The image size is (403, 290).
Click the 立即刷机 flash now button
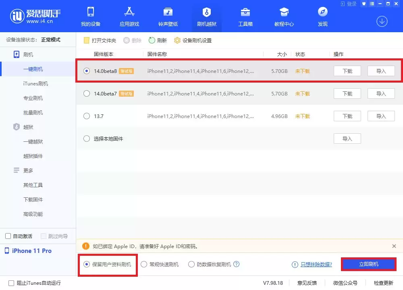tap(369, 264)
